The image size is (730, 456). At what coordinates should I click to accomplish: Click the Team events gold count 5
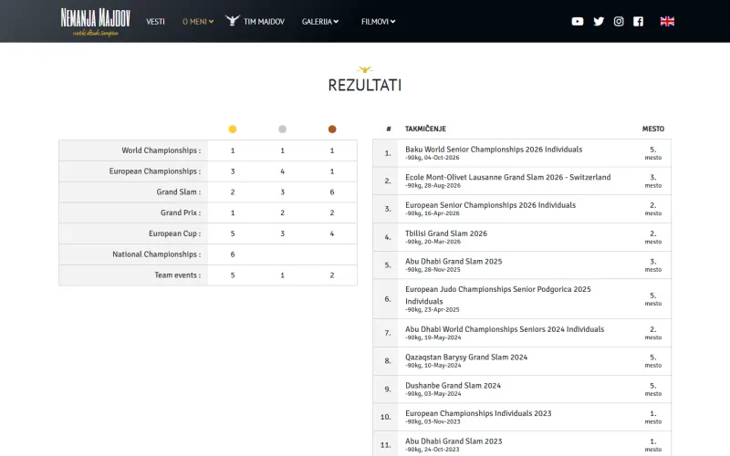(x=233, y=275)
